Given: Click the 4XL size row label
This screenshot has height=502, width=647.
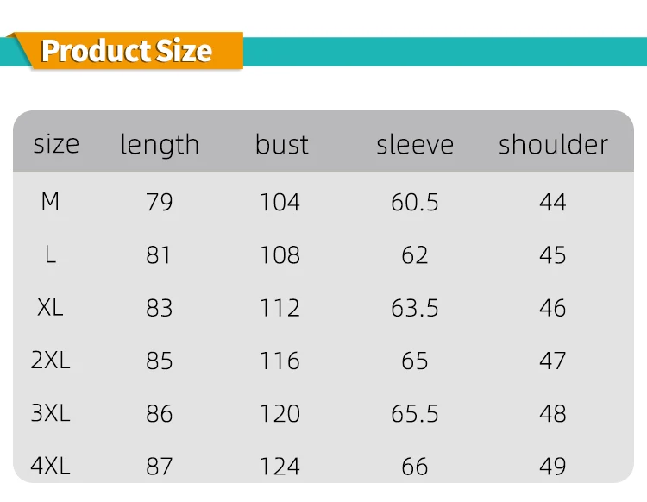Looking at the screenshot, I should 50,466.
